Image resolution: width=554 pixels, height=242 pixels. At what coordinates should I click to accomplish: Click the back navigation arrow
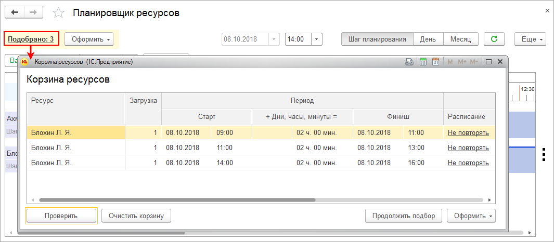tap(15, 12)
